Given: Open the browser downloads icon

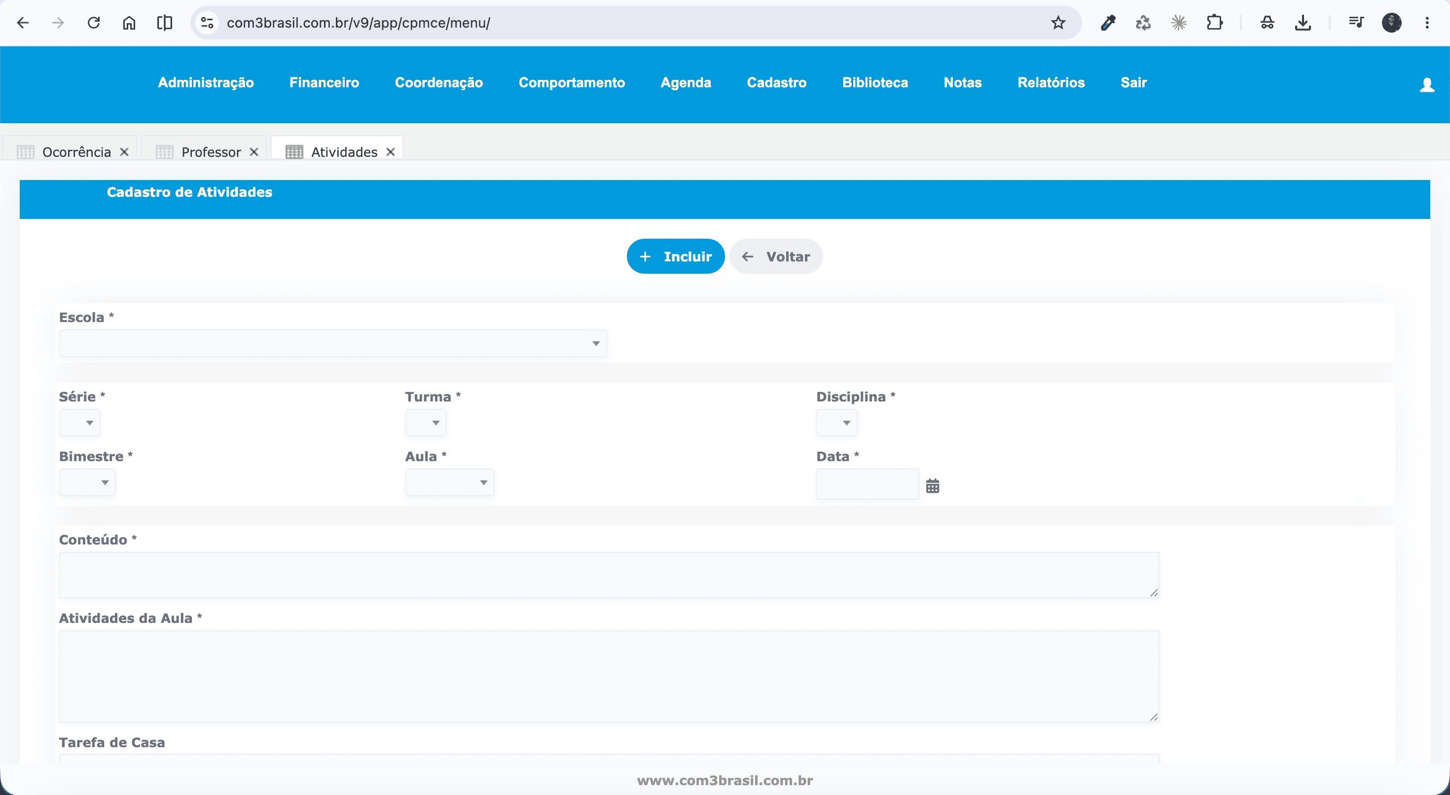Looking at the screenshot, I should tap(1303, 23).
